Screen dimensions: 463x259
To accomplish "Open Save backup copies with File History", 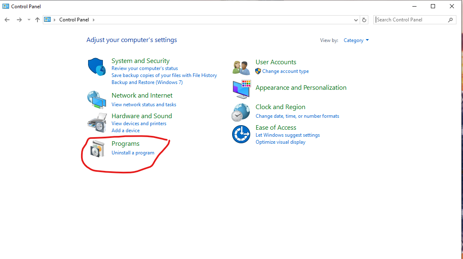I will 164,75.
